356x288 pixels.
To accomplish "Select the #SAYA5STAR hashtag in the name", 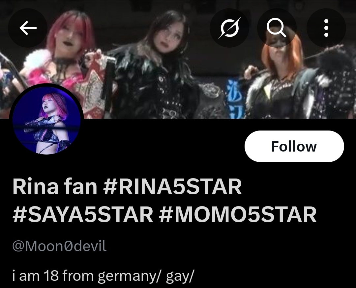I will click(83, 214).
